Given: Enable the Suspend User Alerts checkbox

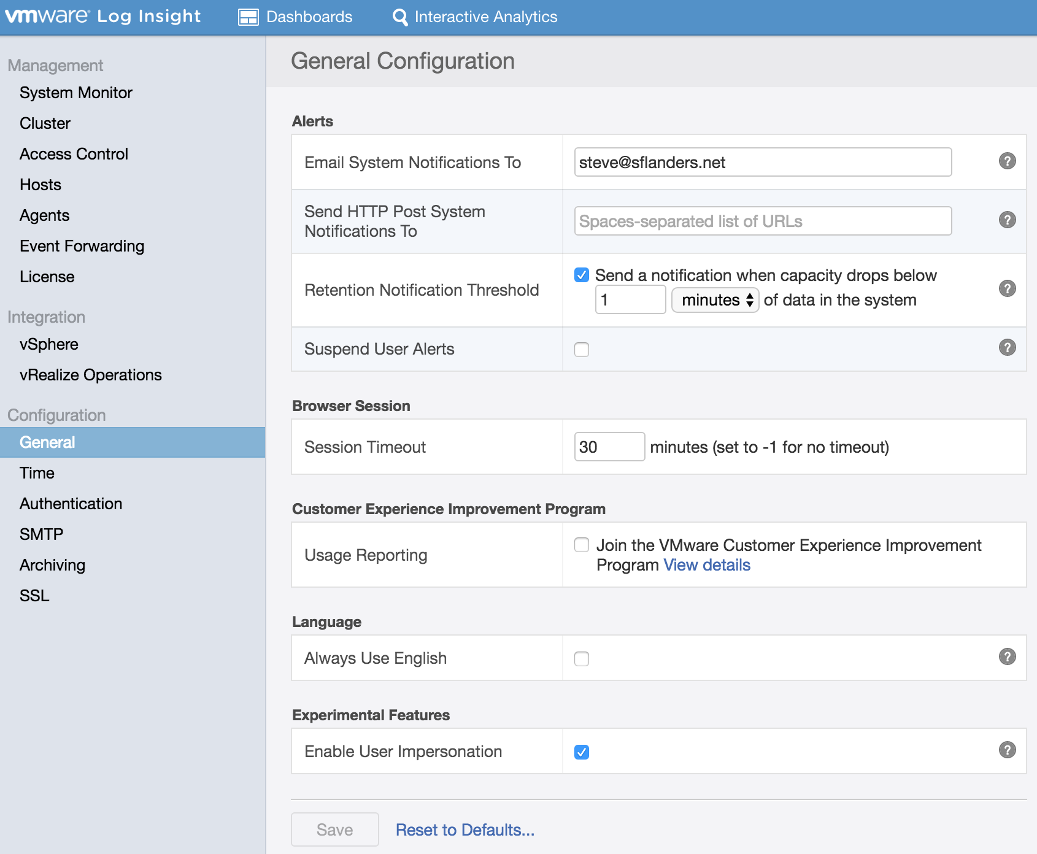Looking at the screenshot, I should click(x=582, y=350).
